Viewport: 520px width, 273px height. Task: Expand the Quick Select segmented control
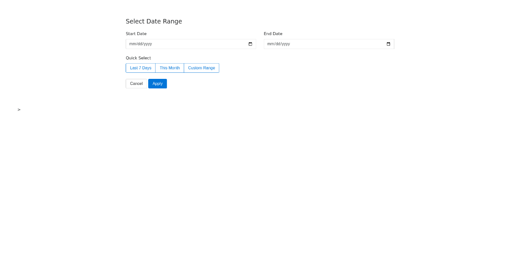pyautogui.click(x=172, y=68)
